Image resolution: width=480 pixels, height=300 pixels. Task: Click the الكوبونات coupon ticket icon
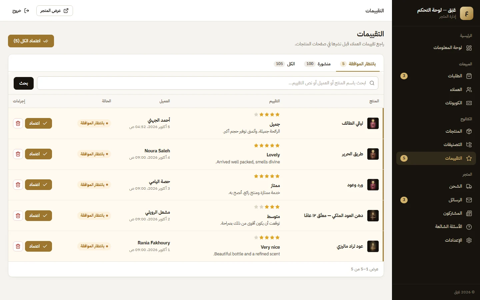pos(469,103)
